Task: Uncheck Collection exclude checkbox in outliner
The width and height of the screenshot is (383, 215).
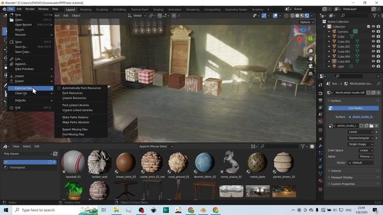Action: (369, 26)
